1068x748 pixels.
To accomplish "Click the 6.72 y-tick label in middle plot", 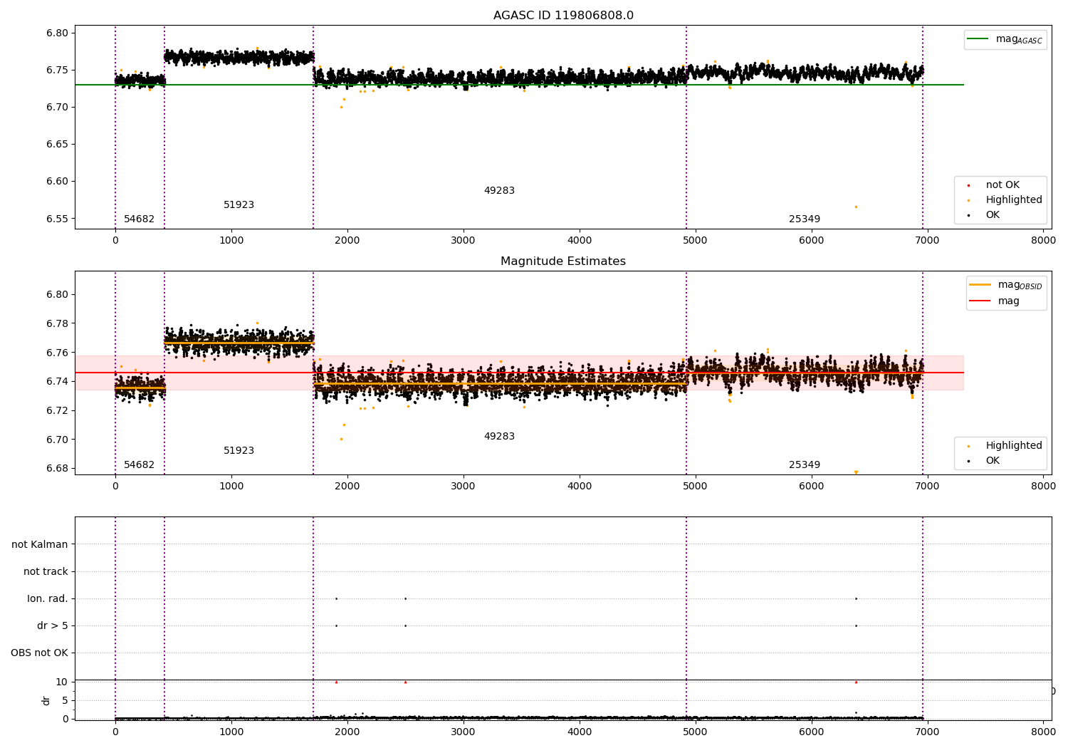I will point(58,411).
